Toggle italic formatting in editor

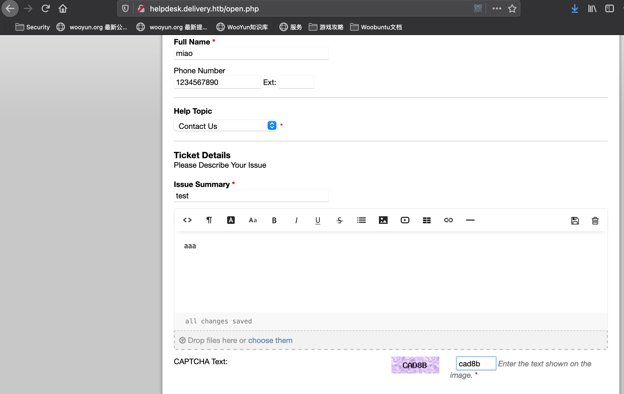(x=296, y=220)
